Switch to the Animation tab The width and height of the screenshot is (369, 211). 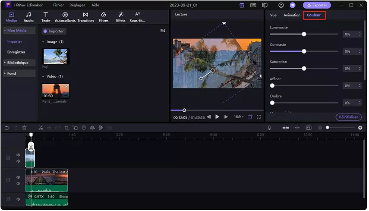[292, 15]
